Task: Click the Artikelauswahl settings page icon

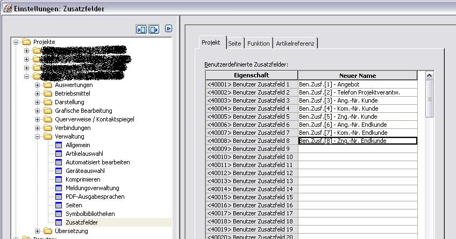Action: pos(59,154)
